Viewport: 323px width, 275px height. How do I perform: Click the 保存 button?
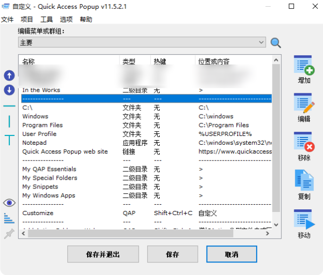(173, 254)
